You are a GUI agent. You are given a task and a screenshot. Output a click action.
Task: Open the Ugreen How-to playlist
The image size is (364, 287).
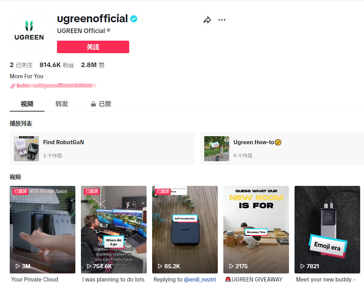(282, 149)
